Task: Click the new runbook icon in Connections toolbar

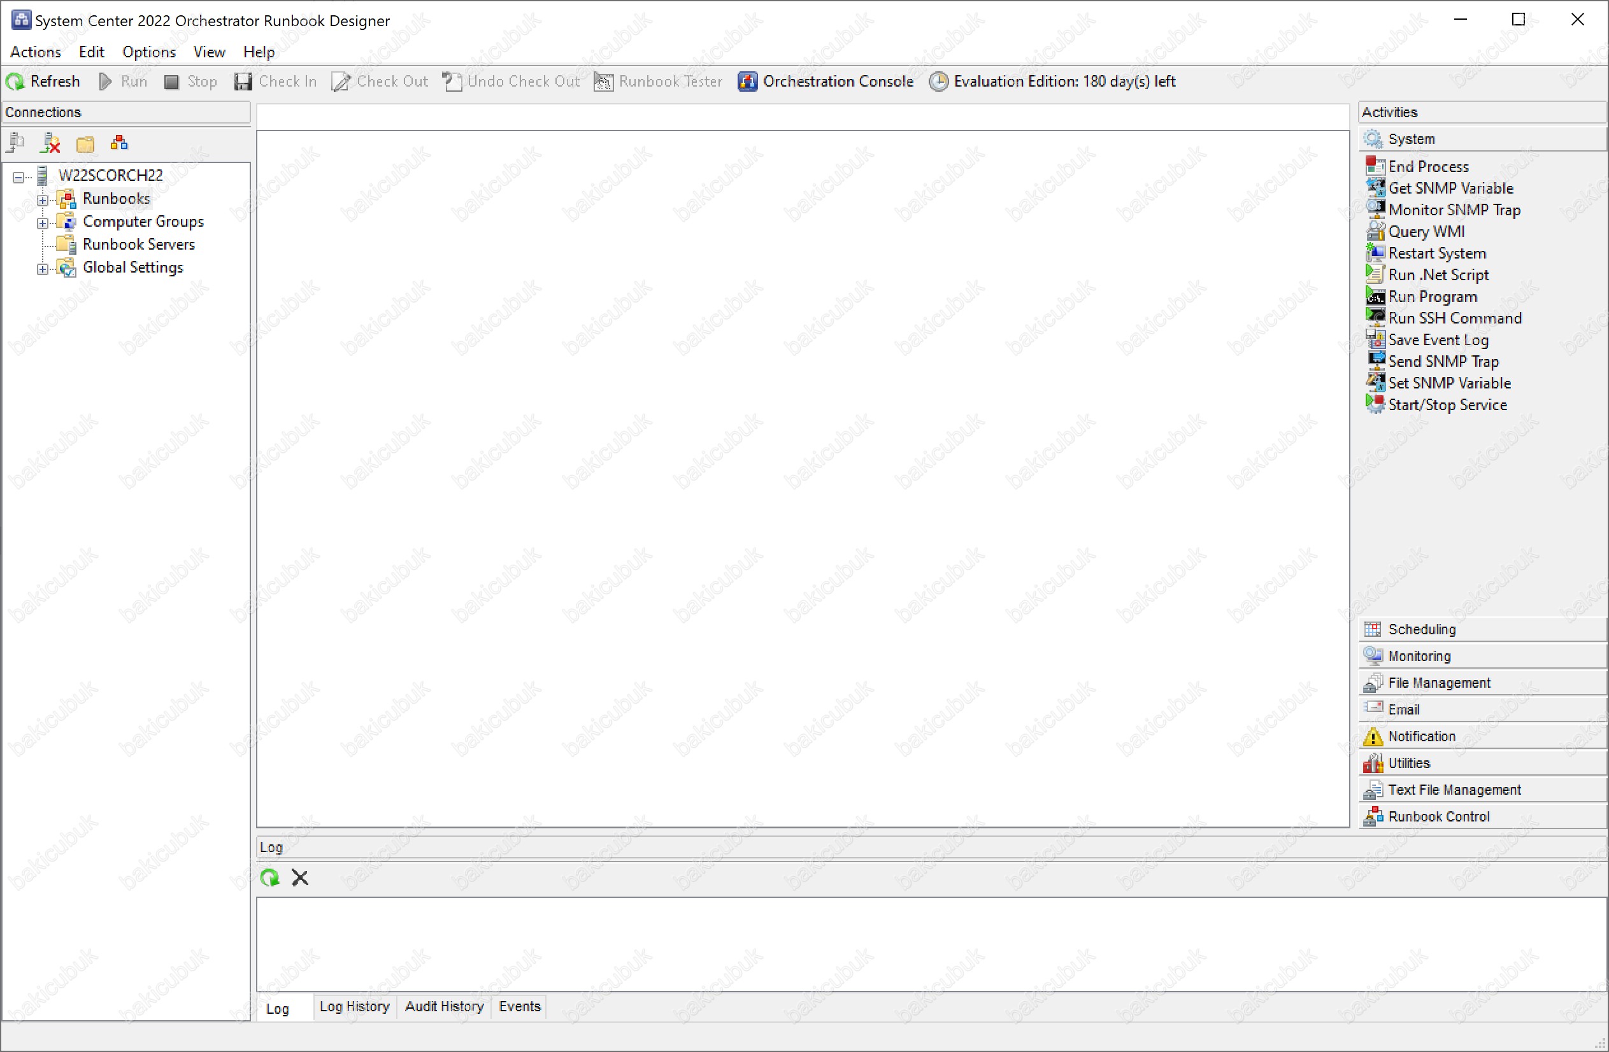Action: (119, 143)
